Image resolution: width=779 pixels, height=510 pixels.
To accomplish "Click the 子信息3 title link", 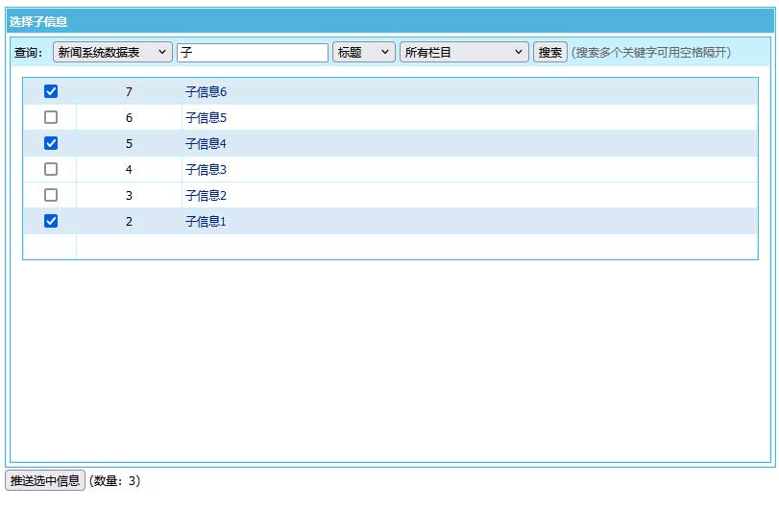I will click(206, 170).
